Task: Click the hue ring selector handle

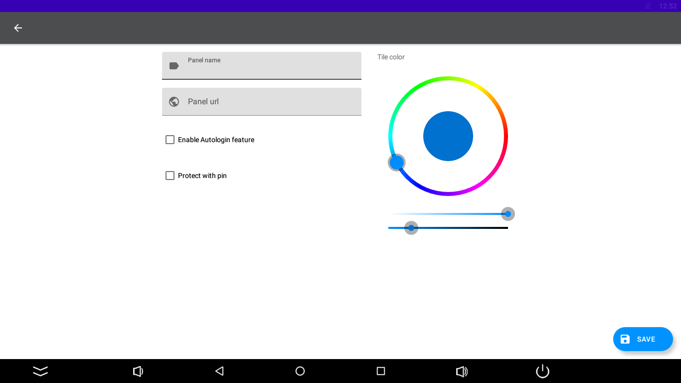Action: click(397, 163)
